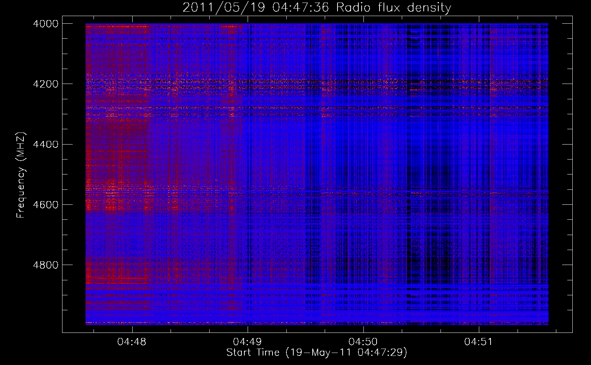Click the 04:48 time tick label
This screenshot has width=591, height=365.
tap(132, 342)
